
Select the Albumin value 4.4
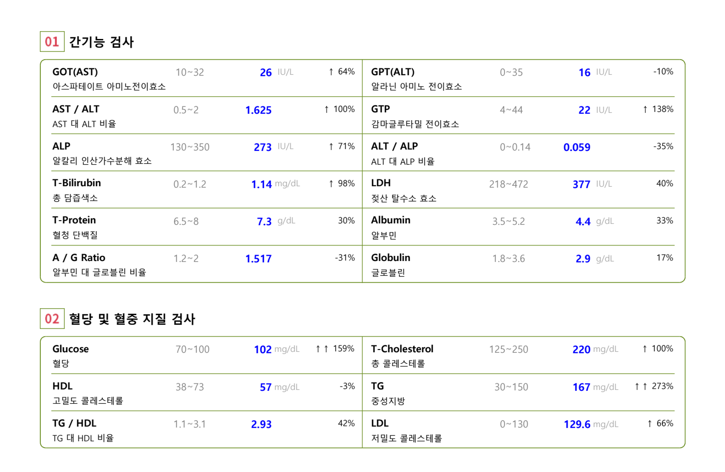click(x=583, y=222)
